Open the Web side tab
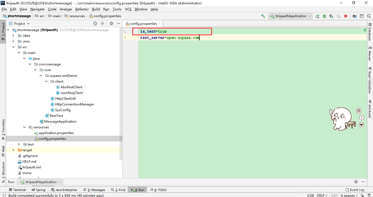 [x=3, y=151]
